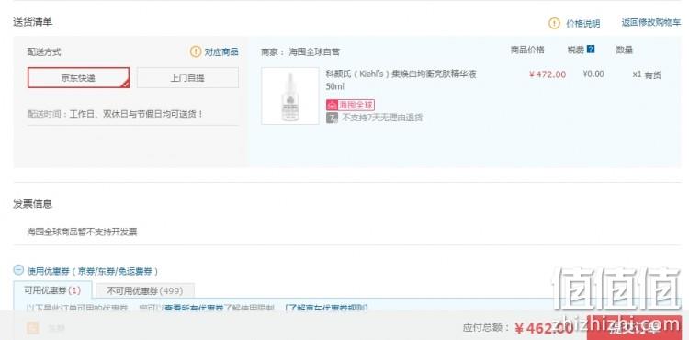689x340 pixels.
Task: Click the 送货清单 heading
Action: (x=33, y=22)
